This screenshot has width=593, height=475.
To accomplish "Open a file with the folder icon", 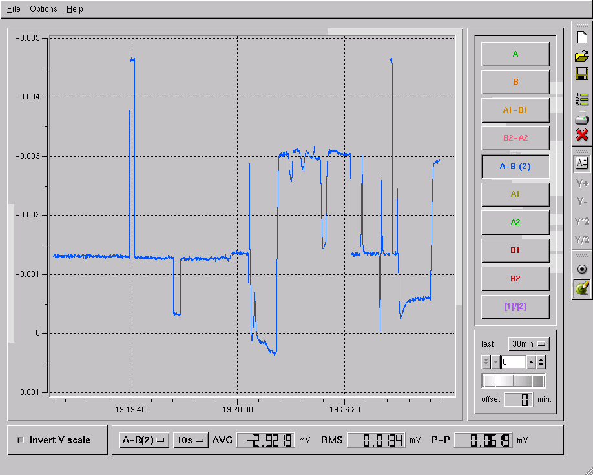I will tap(581, 56).
